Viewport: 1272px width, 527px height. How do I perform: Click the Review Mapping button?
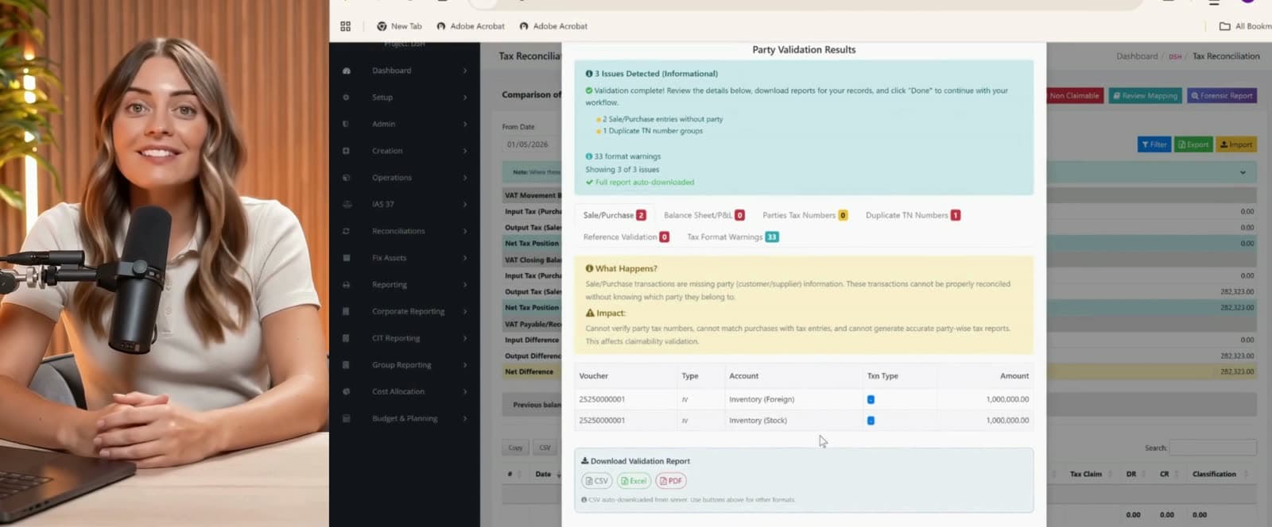[1145, 96]
